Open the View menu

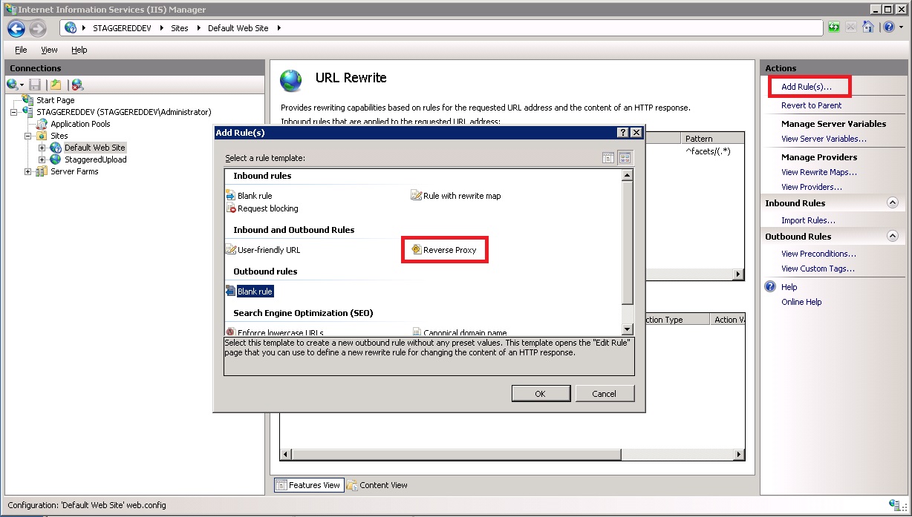(x=49, y=50)
